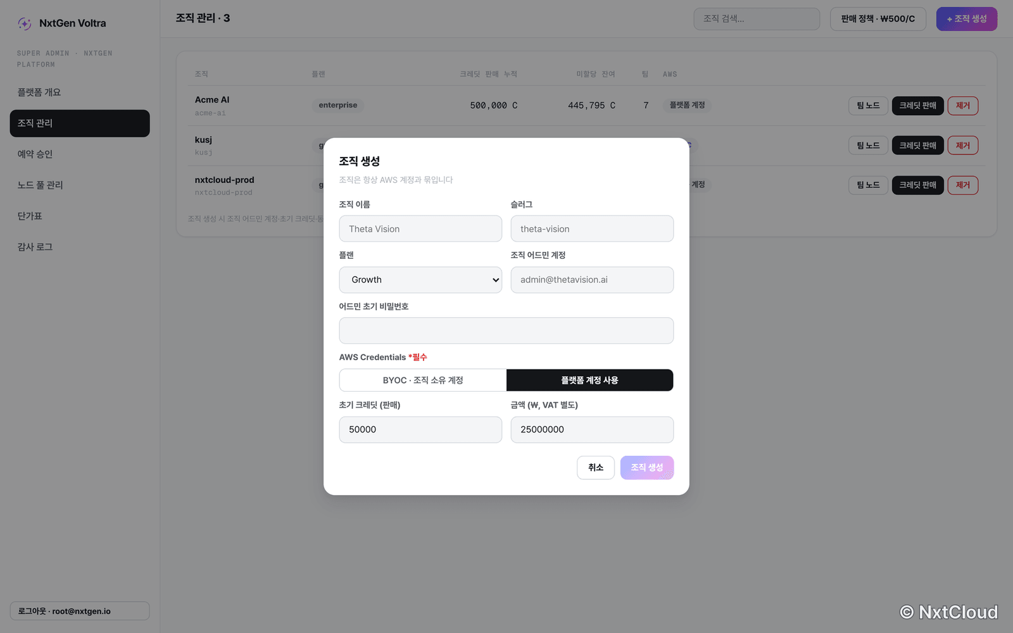Click 제거 on the kusj row

[963, 146]
